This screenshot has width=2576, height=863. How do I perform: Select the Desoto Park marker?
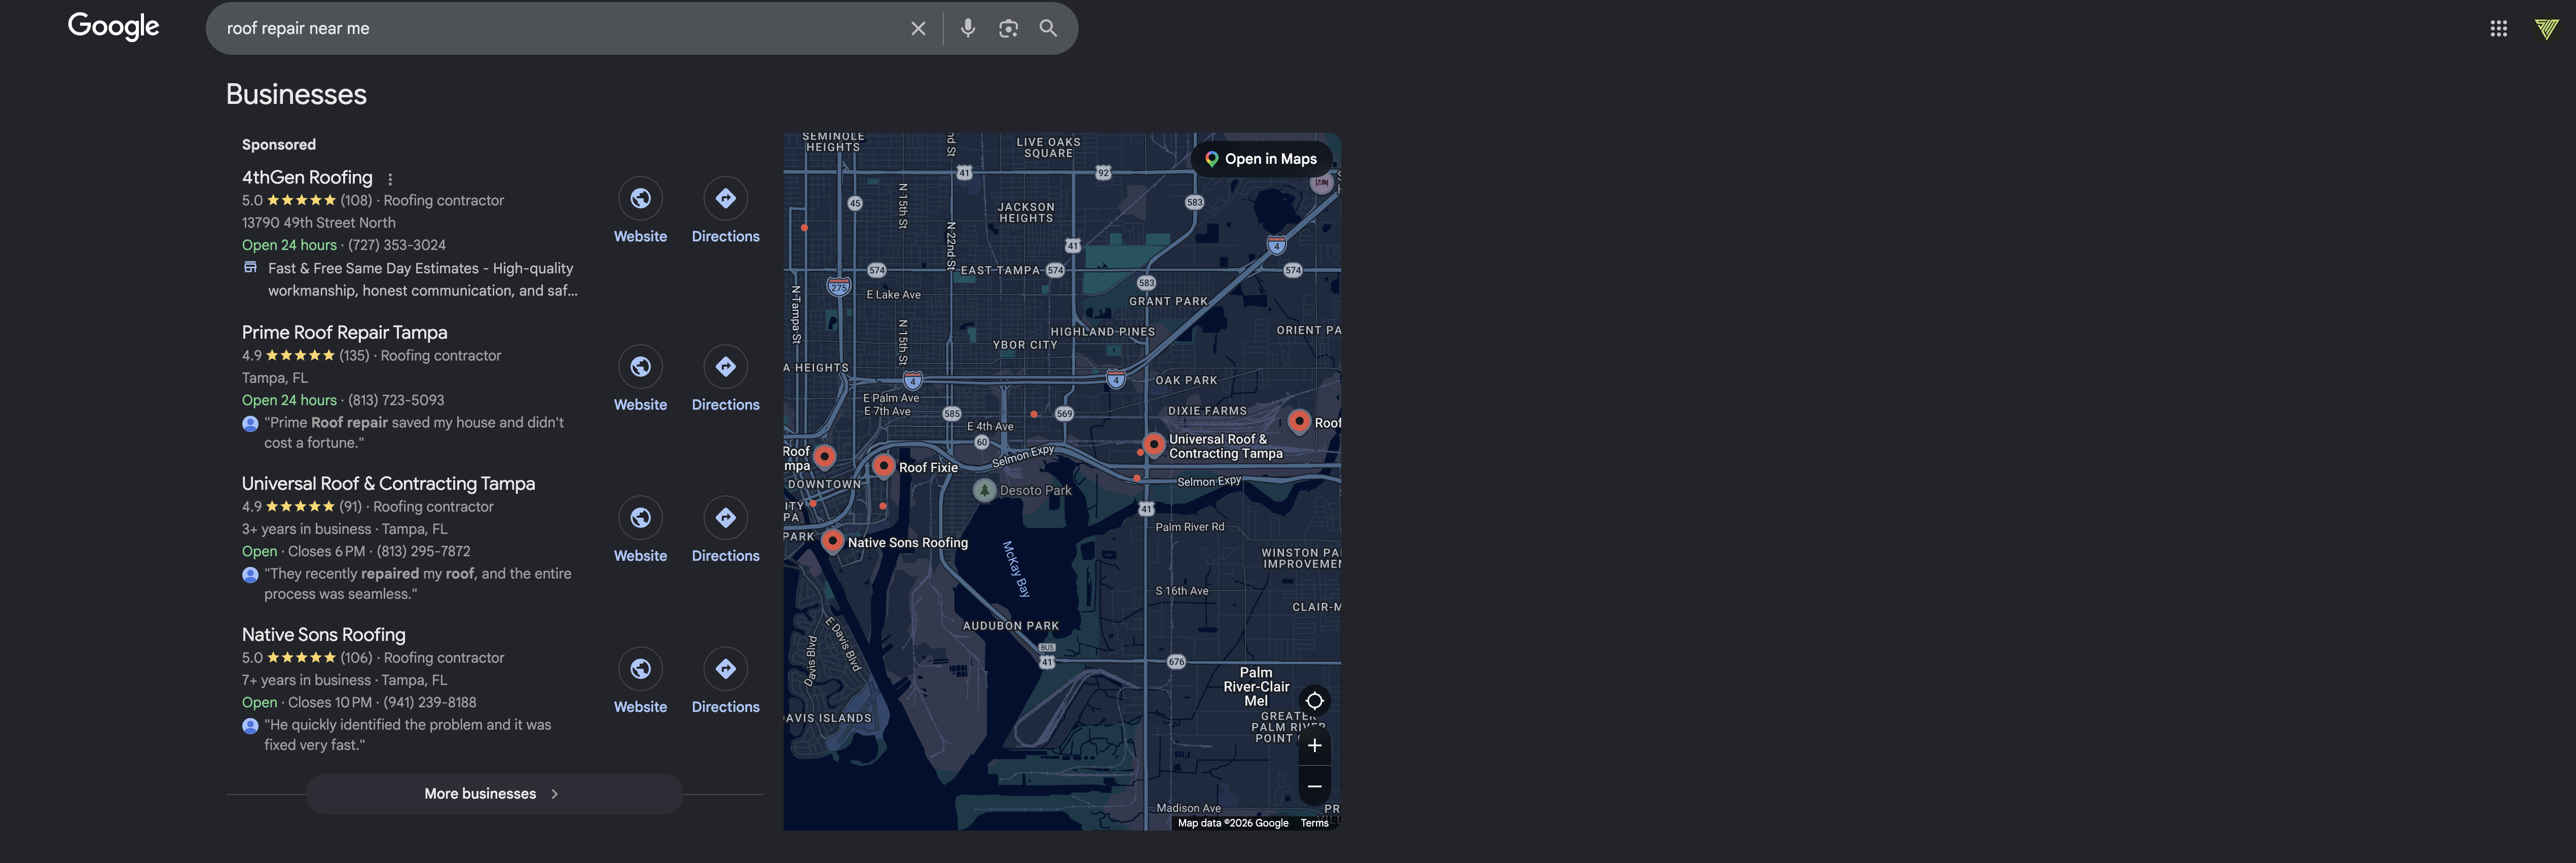click(985, 490)
